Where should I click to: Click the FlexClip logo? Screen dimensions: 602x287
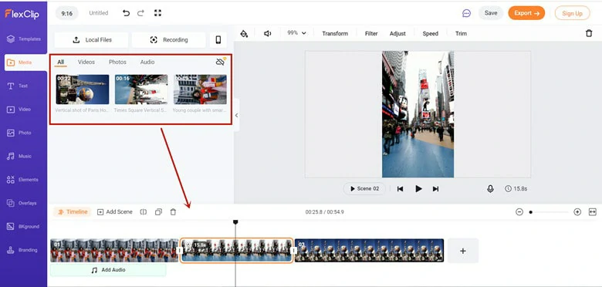point(22,14)
